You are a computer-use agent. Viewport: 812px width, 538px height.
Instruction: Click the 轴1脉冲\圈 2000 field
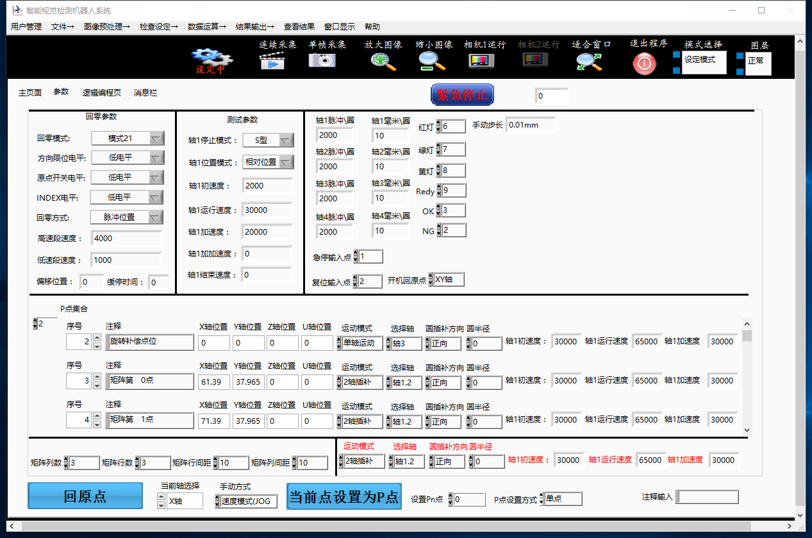335,135
